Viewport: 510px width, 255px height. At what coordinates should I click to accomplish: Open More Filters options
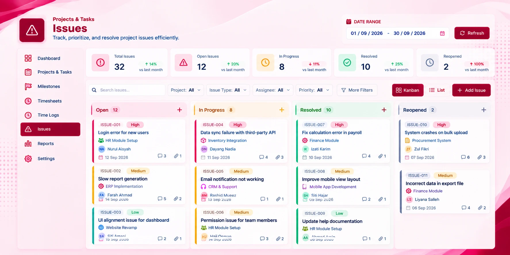point(357,90)
